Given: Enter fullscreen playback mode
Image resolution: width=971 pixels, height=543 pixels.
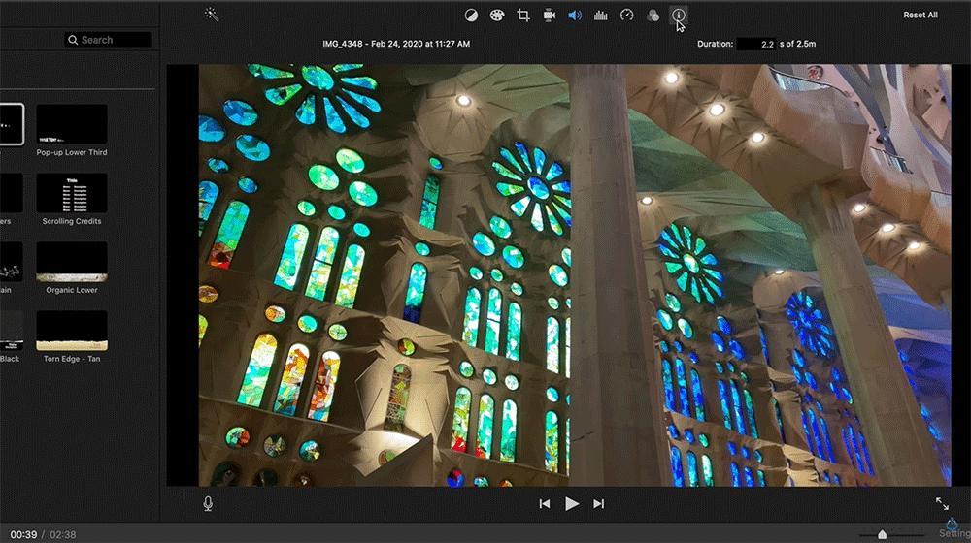Looking at the screenshot, I should [x=942, y=503].
